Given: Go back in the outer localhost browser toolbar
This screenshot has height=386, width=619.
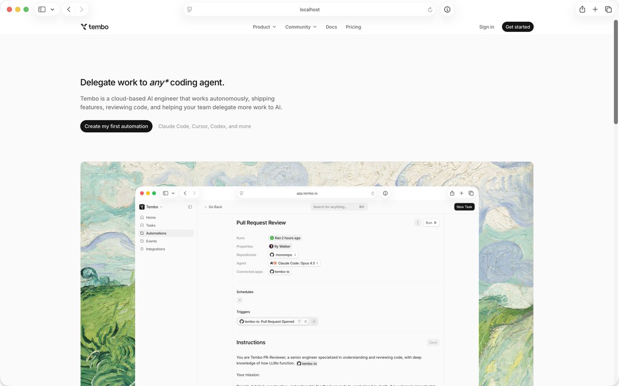Looking at the screenshot, I should (69, 9).
